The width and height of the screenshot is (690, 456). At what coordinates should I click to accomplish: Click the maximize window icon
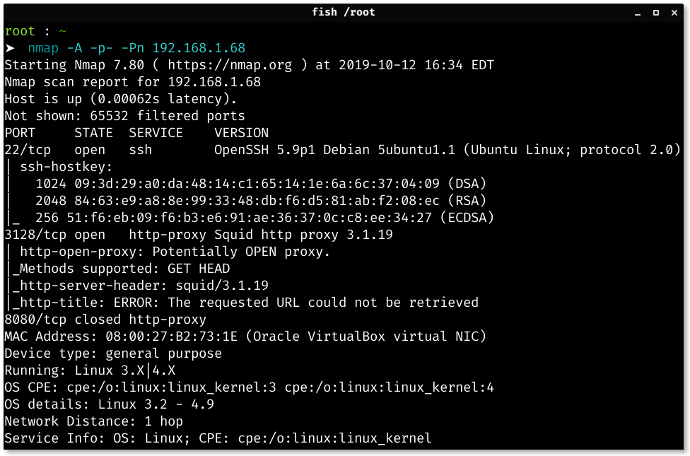(657, 12)
